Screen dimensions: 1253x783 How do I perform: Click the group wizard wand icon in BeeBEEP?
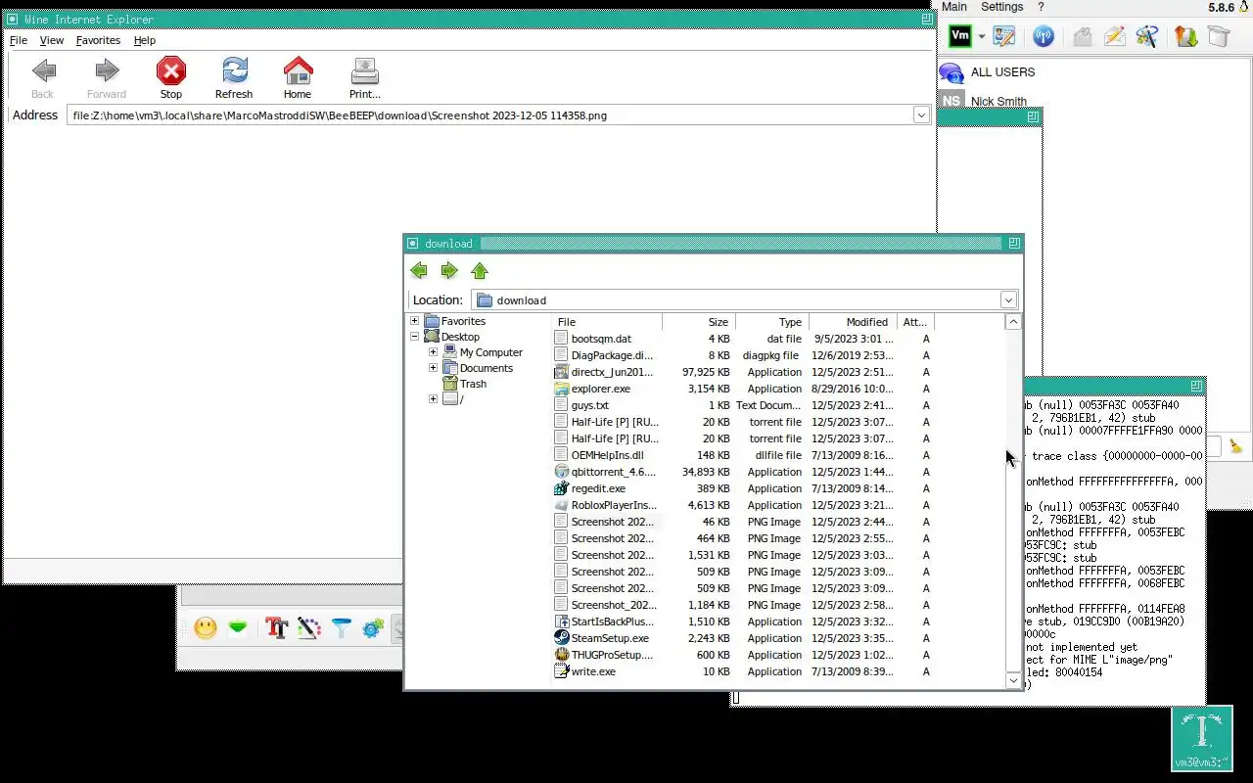coord(1146,36)
